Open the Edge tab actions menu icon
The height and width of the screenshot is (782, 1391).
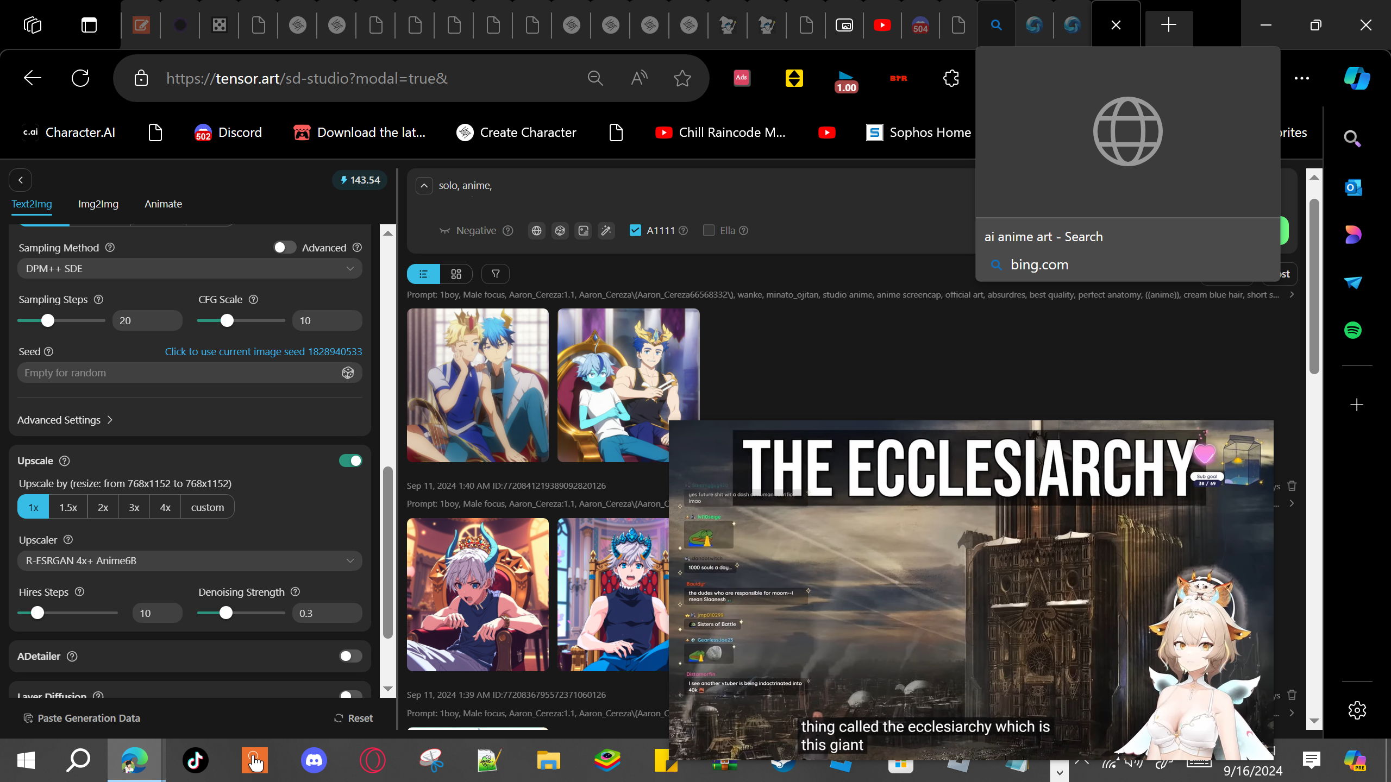click(x=89, y=25)
